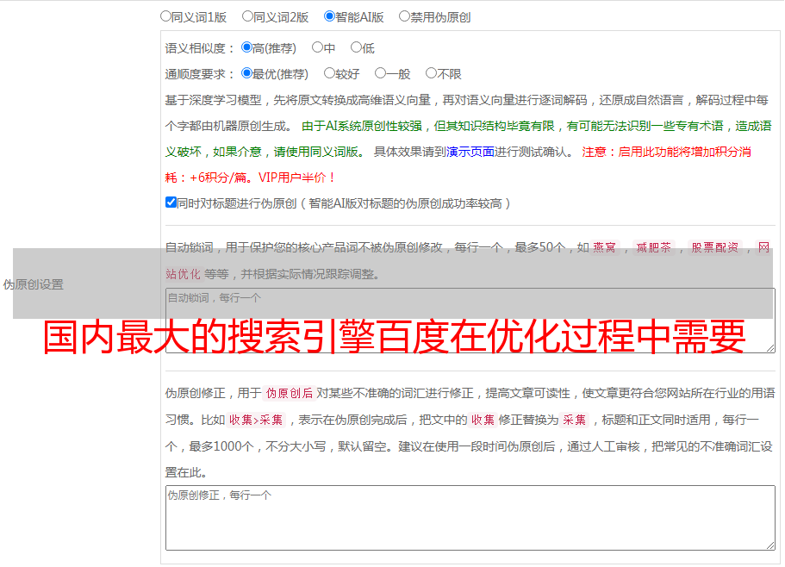785x567 pixels.
Task: Select the 禁用伪原创 radio option
Action: pos(404,16)
